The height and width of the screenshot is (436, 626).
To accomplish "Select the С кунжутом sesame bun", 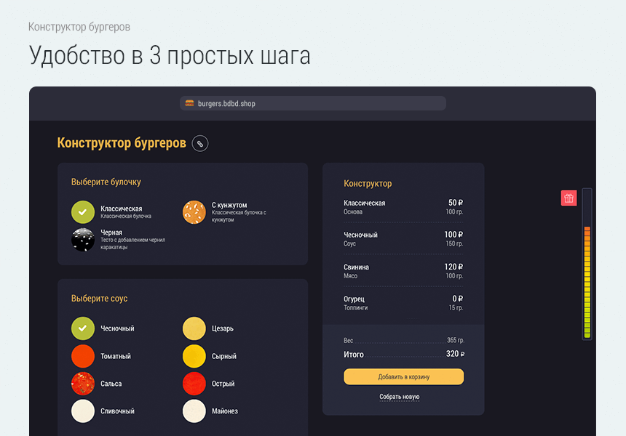I will point(194,211).
